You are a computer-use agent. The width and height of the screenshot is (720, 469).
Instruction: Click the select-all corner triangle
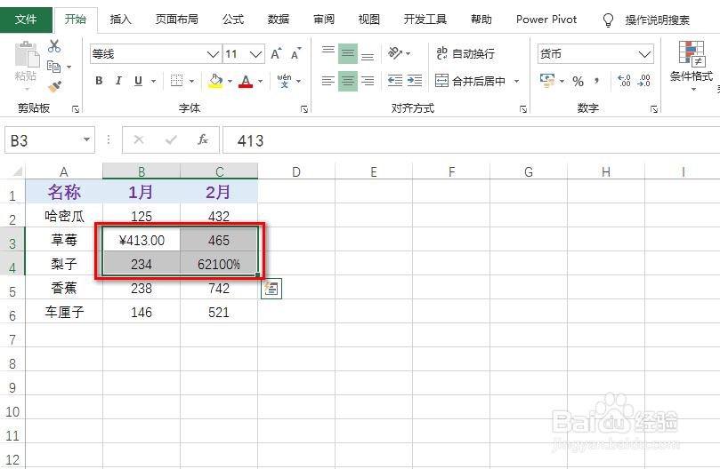tap(17, 172)
